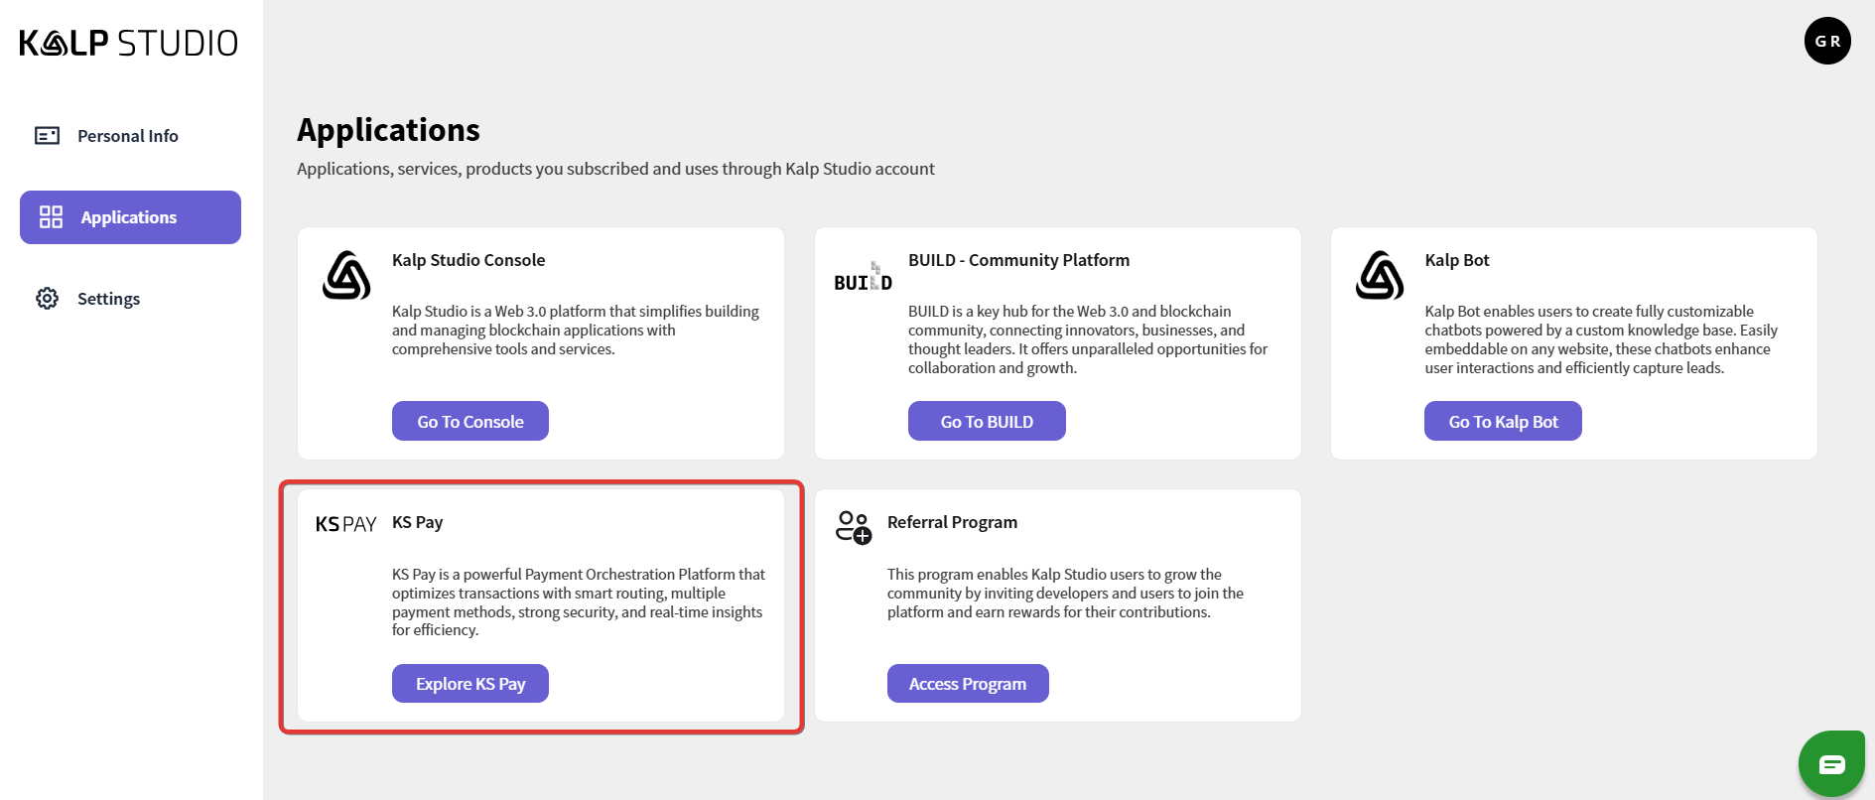
Task: Click the Access Program button
Action: tap(967, 684)
